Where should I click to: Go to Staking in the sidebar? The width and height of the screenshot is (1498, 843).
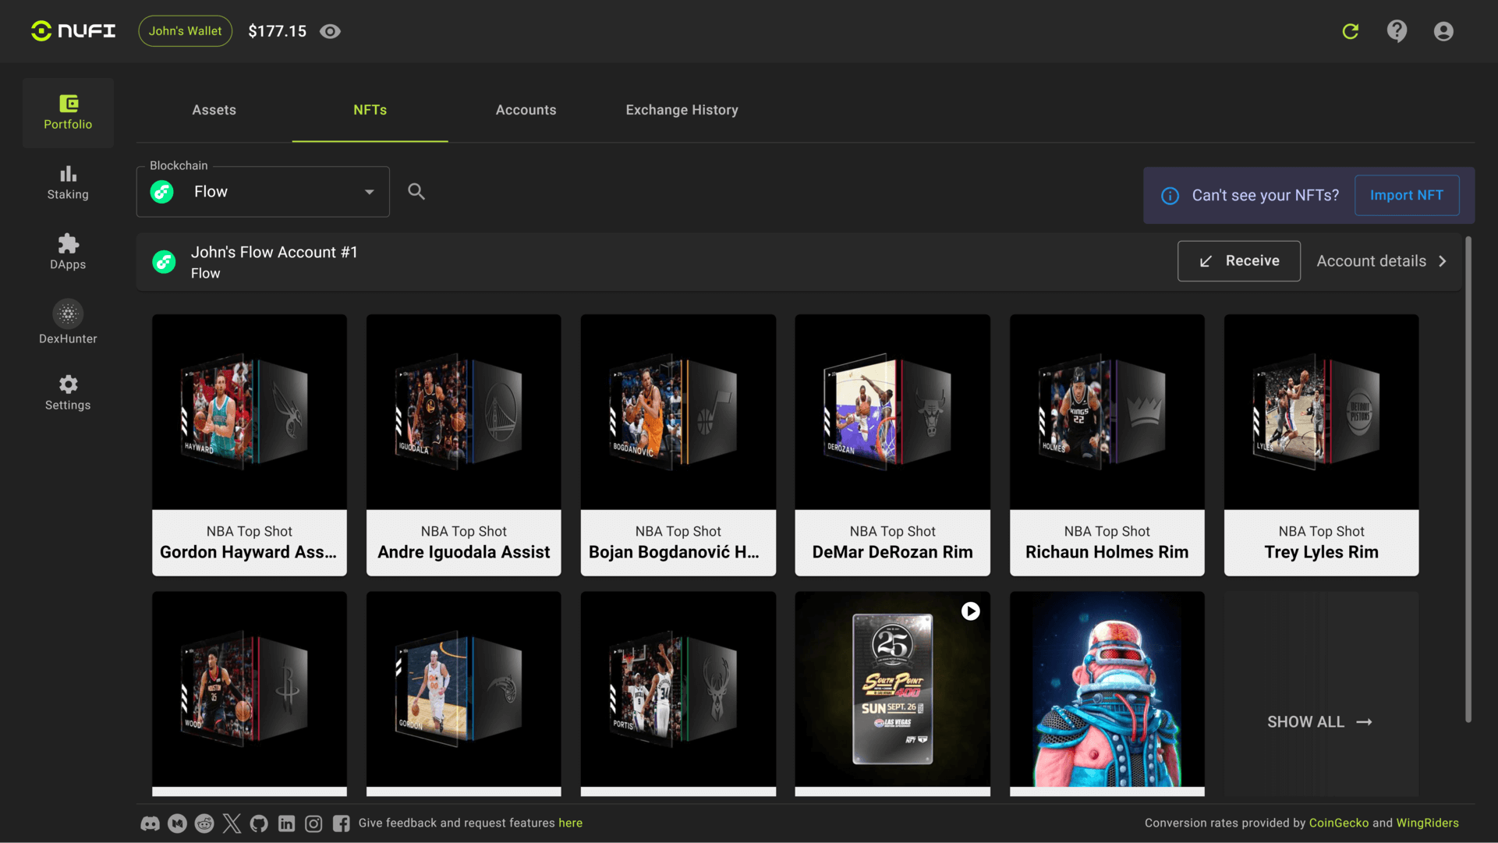pyautogui.click(x=68, y=183)
